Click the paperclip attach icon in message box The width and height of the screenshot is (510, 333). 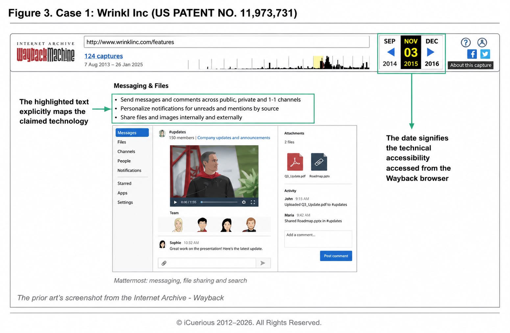tap(164, 263)
